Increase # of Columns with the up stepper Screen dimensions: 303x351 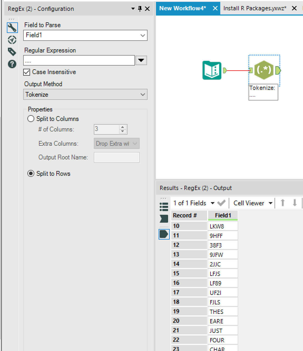tap(123, 127)
